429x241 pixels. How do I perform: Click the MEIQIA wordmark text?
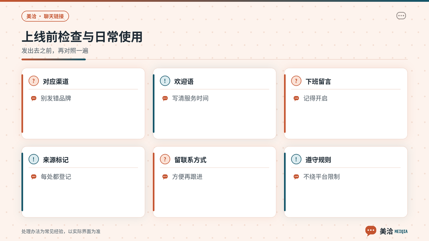point(401,231)
